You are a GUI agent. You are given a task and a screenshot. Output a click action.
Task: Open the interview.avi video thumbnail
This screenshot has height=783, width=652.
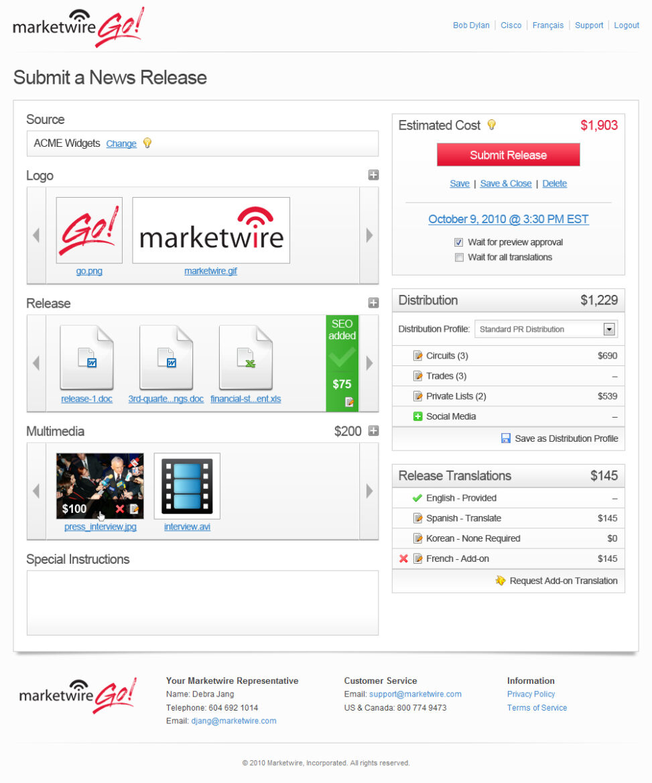click(187, 485)
